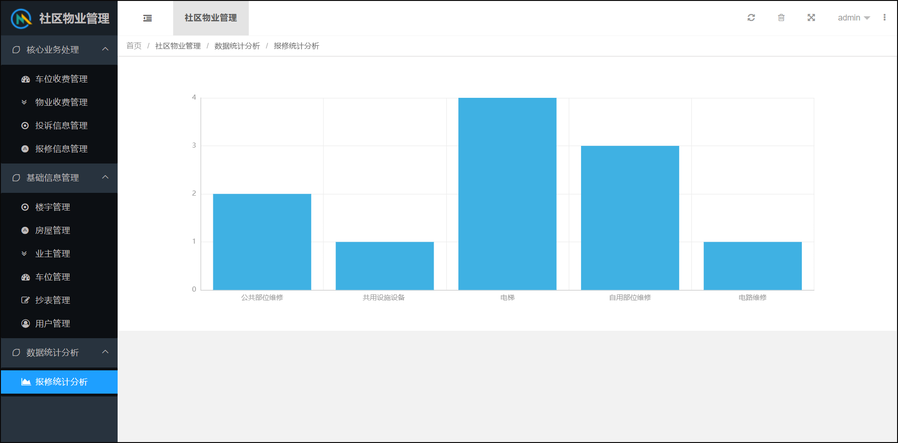Image resolution: width=898 pixels, height=443 pixels.
Task: Click the 房屋管理 circle icon
Action: pos(25,231)
